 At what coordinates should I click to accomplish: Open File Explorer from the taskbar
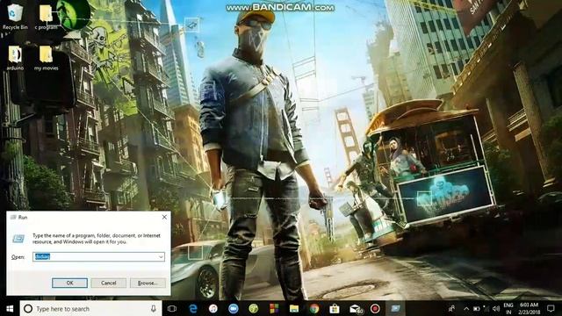click(294, 308)
